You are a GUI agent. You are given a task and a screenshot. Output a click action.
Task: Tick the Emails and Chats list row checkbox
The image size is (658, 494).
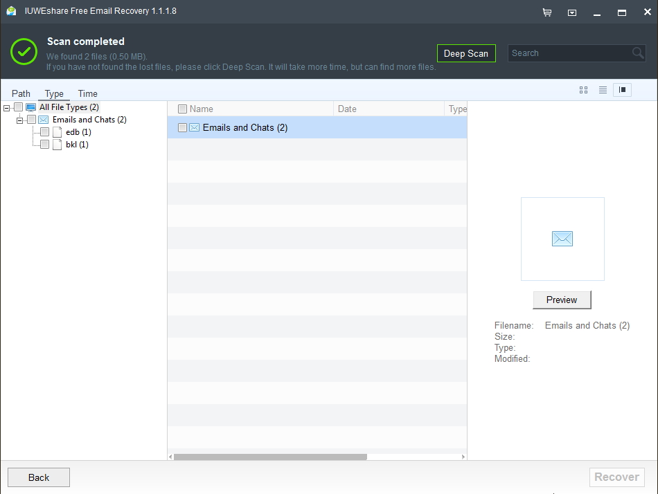182,127
